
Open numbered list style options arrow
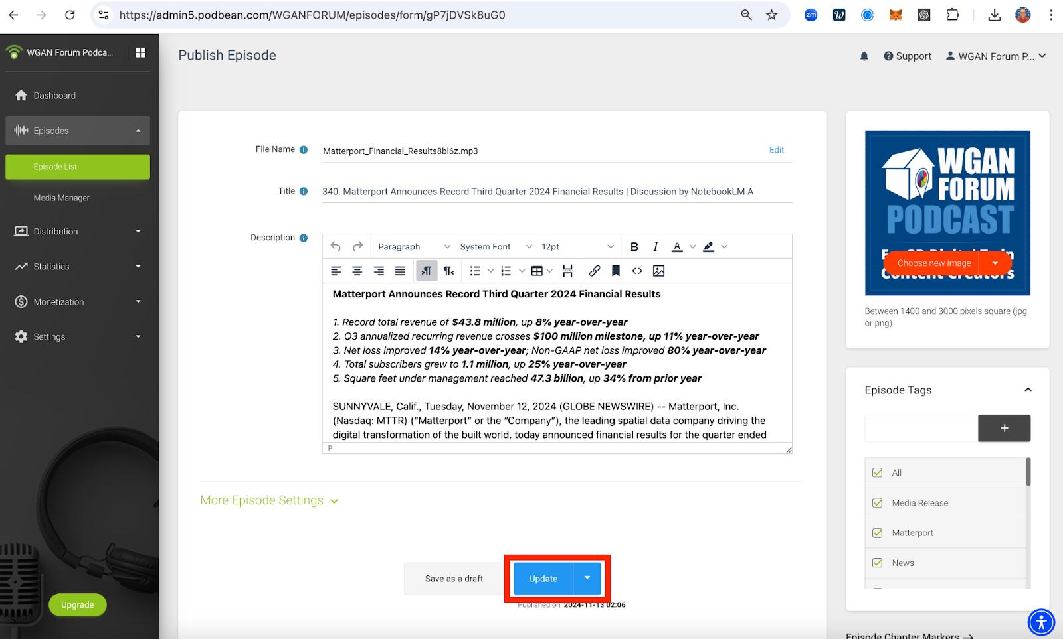(x=522, y=271)
